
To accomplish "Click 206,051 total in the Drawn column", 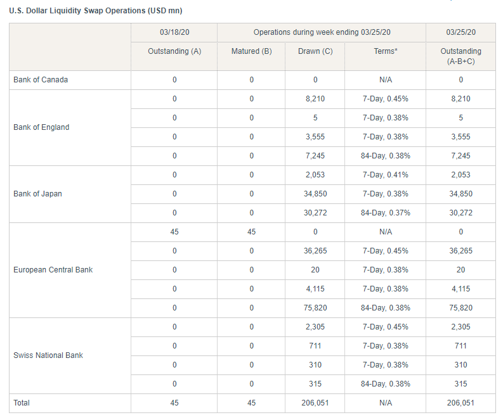I will point(315,403).
